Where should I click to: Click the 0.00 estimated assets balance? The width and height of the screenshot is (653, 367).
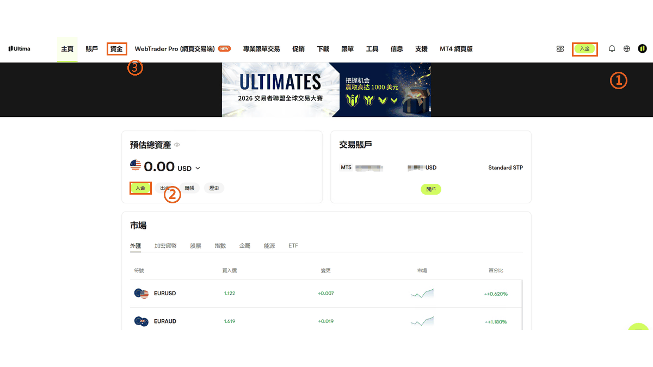(x=159, y=166)
